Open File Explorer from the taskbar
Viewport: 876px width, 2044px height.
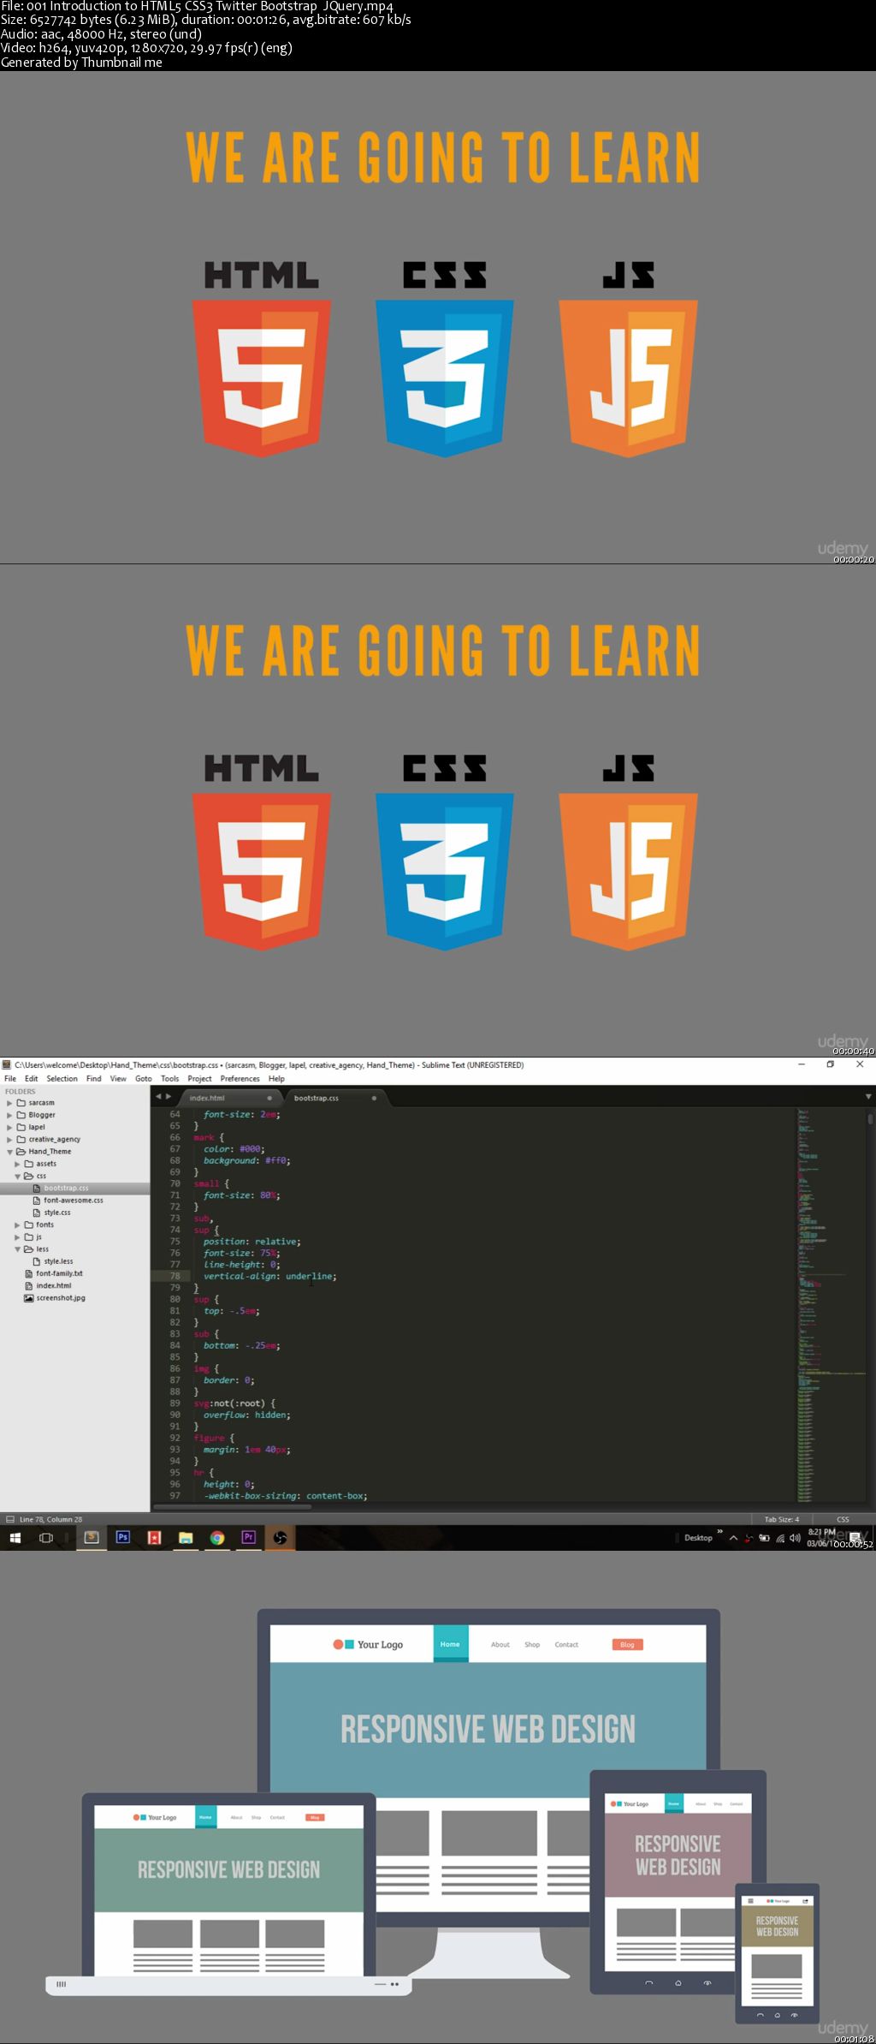point(186,1538)
